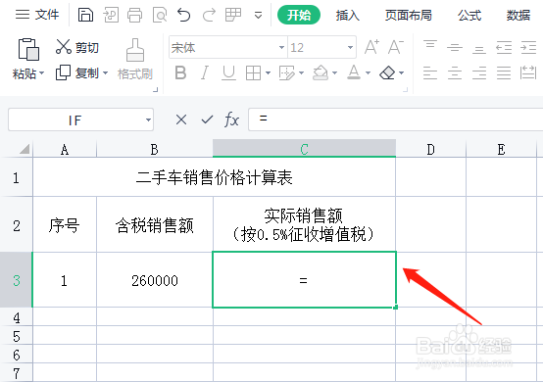The width and height of the screenshot is (543, 382).
Task: Click the decrease indent icon
Action: tap(504, 47)
